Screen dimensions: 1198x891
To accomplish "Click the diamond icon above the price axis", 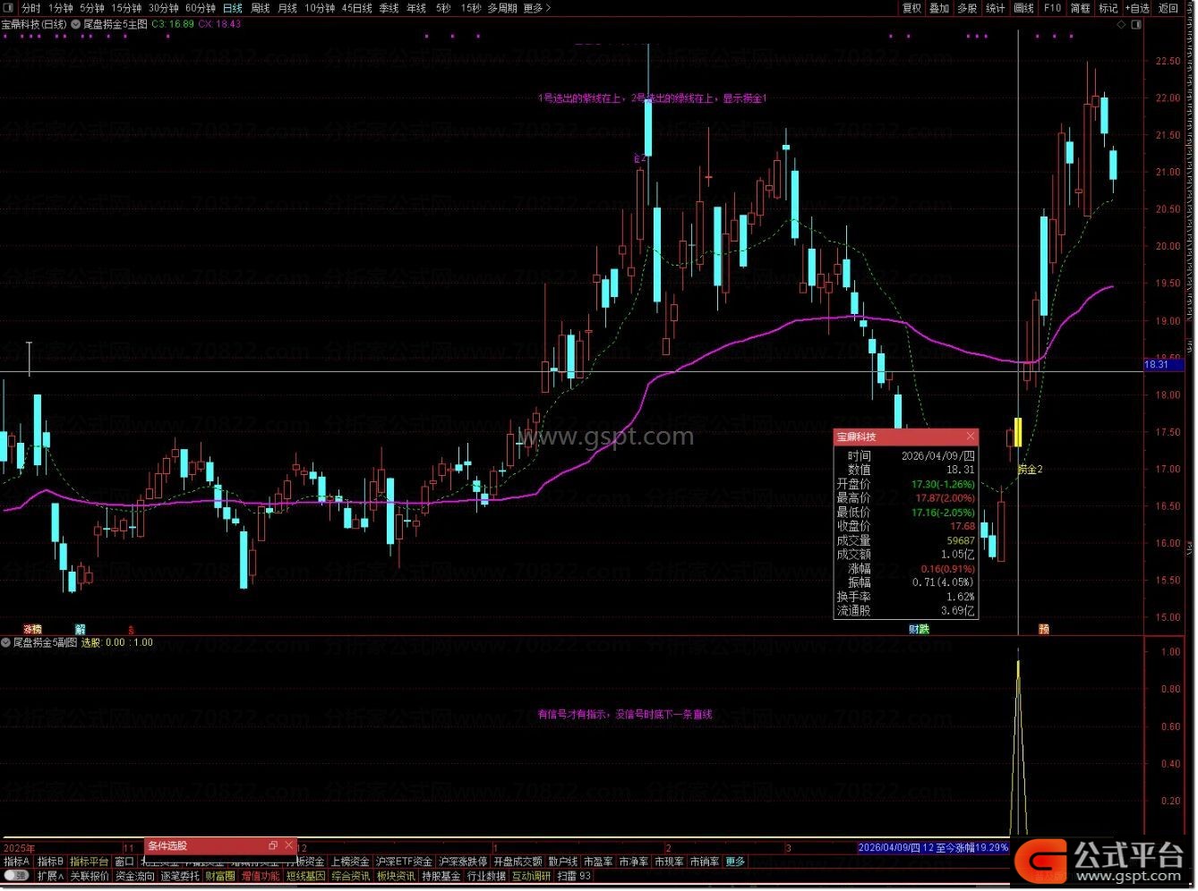I will tap(1122, 25).
